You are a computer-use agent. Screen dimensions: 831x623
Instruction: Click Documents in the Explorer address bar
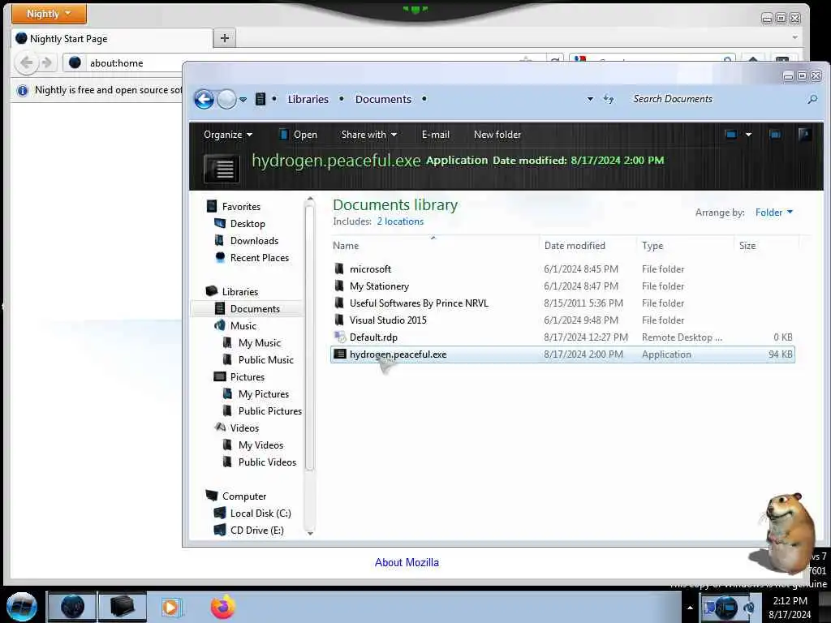(x=383, y=99)
